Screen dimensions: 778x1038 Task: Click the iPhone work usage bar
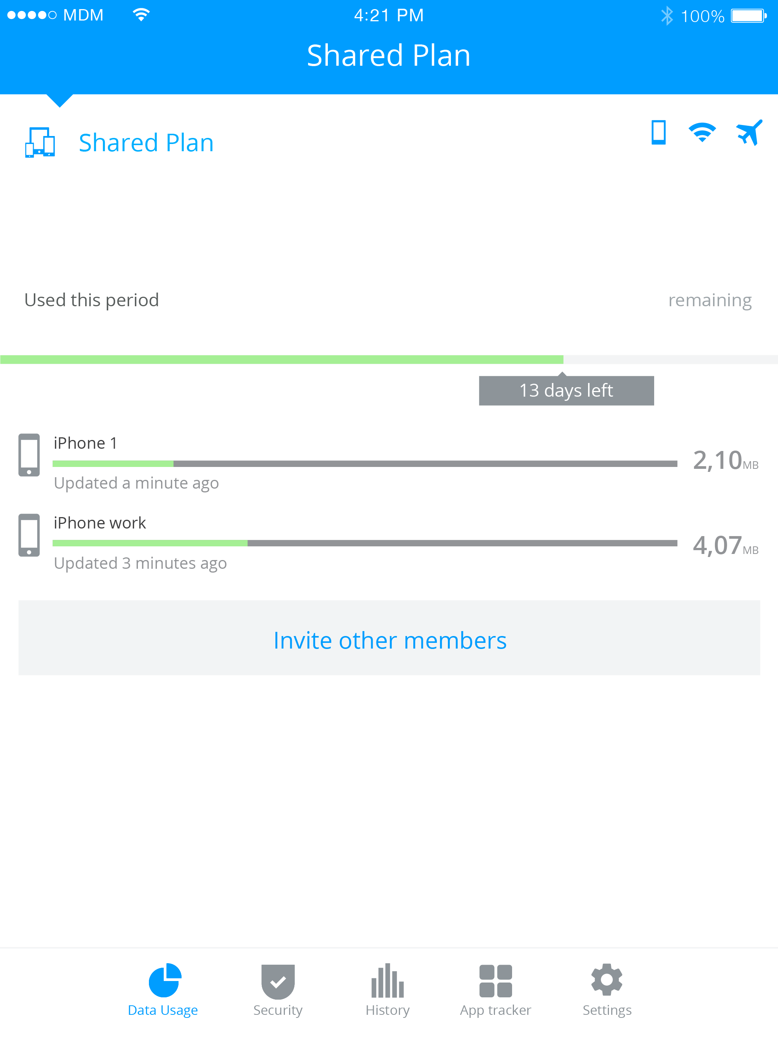point(365,543)
